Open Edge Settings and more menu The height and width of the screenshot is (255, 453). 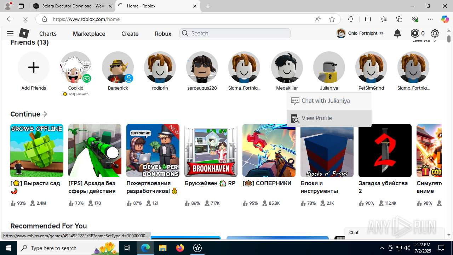coord(430,19)
